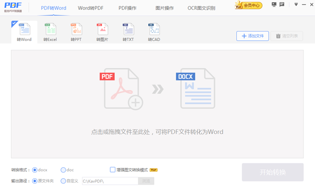Go to the OCR图文识别 tab
Screen dimensions: 315x192
(x=202, y=8)
